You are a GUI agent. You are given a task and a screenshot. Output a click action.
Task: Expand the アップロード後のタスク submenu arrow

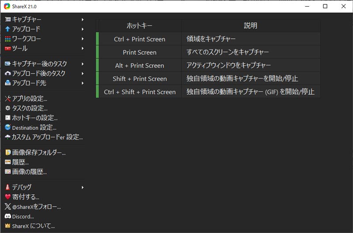(83, 74)
